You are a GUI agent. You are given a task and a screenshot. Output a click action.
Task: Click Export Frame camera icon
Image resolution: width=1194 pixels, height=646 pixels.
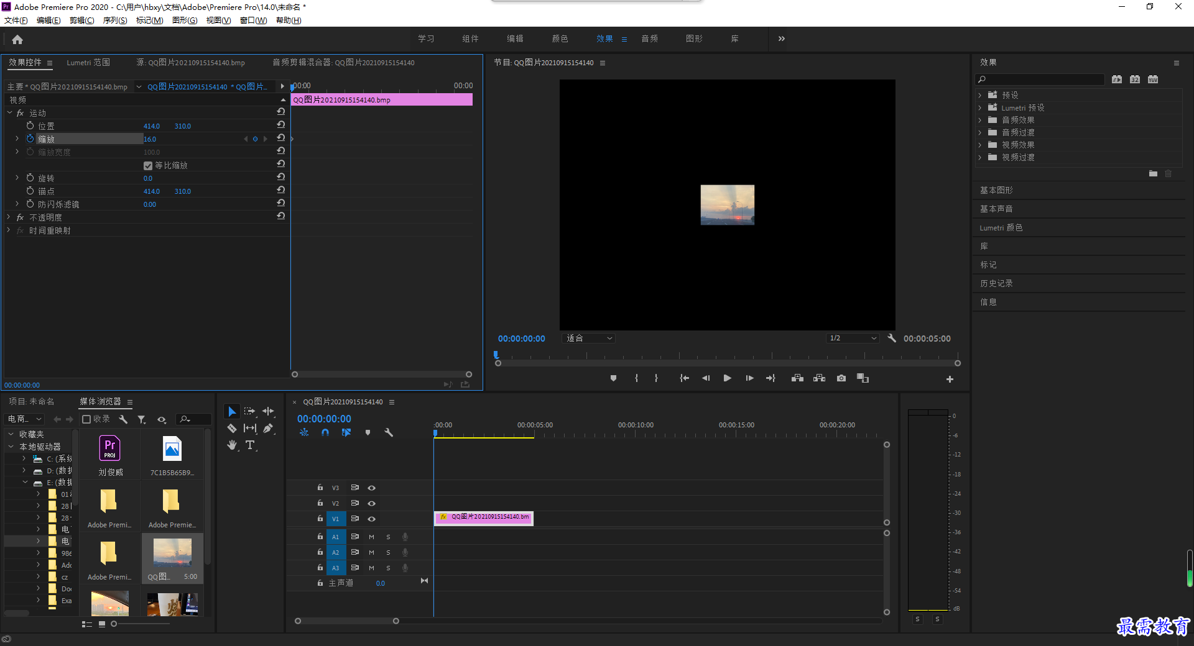coord(841,378)
